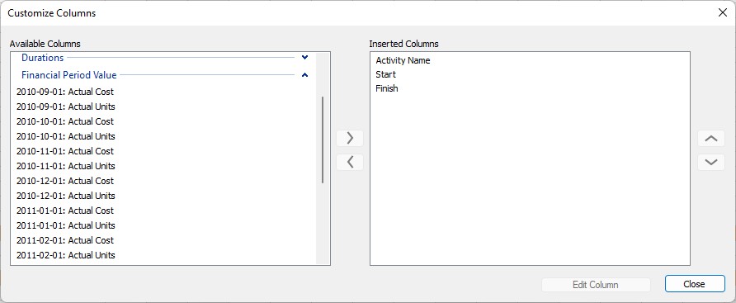Collapse the Financial Period Value group chevron
This screenshot has height=303, width=736.
click(304, 74)
